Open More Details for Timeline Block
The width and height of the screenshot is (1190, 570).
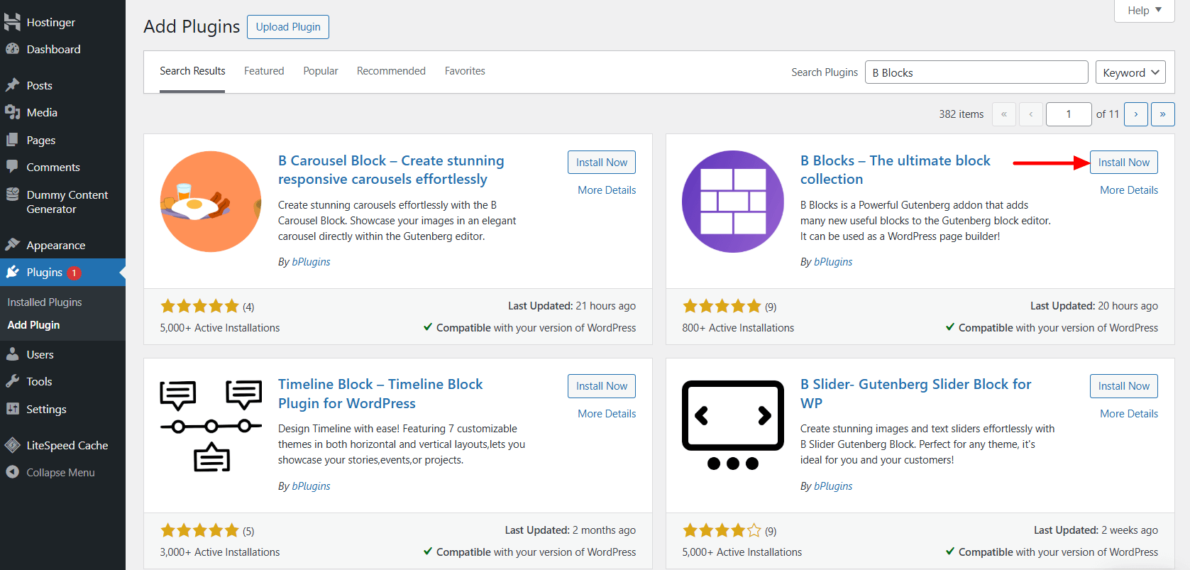607,414
